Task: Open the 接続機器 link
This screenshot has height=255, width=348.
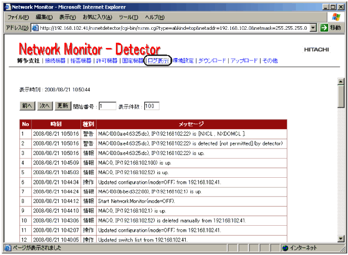Action: 55,61
